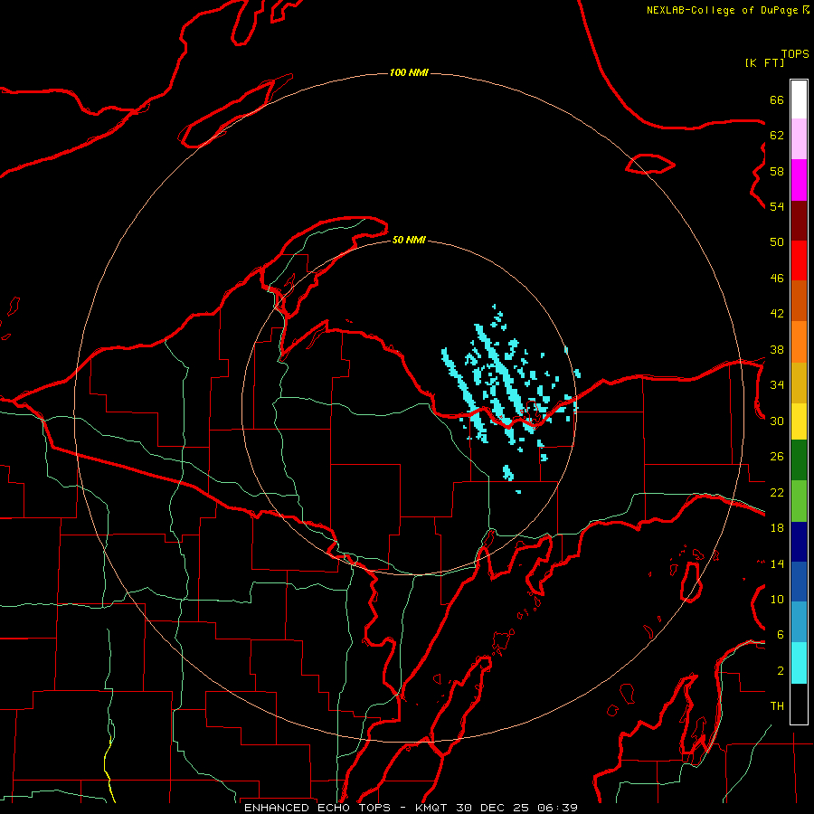Image resolution: width=814 pixels, height=814 pixels.
Task: Click the 30 DEC 25 date text
Action: click(x=492, y=808)
